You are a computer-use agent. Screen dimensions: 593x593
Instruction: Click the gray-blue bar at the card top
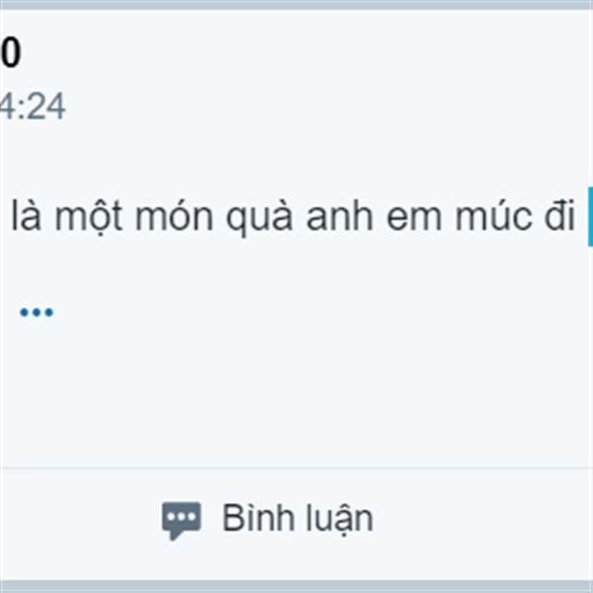tap(296, 5)
